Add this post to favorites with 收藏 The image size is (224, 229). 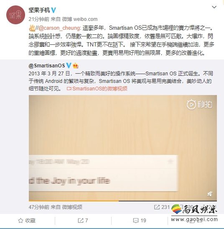27,220
